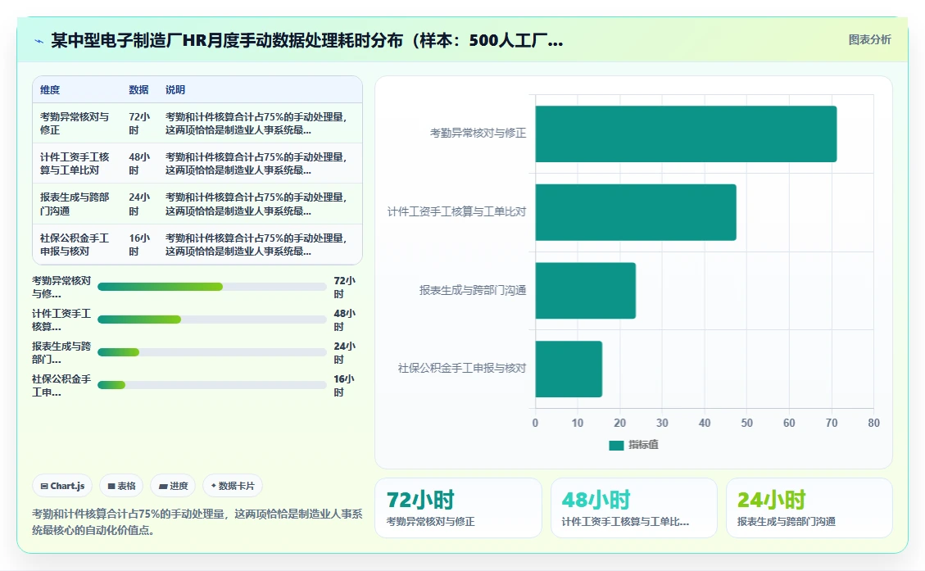Click the 指标值 legend text
Image resolution: width=925 pixels, height=571 pixels.
[x=644, y=445]
